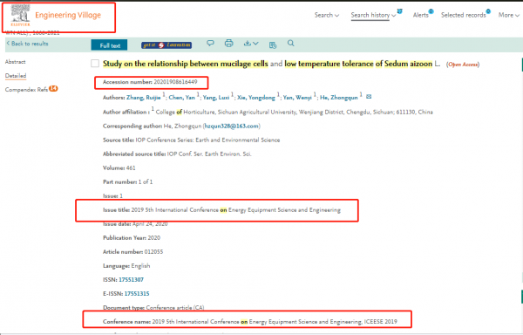Open the Alerts menu item
This screenshot has width=523, height=335.
pos(421,15)
